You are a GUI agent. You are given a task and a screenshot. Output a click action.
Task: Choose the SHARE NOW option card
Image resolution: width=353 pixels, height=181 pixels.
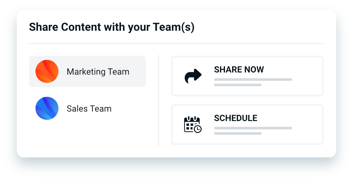tap(247, 76)
